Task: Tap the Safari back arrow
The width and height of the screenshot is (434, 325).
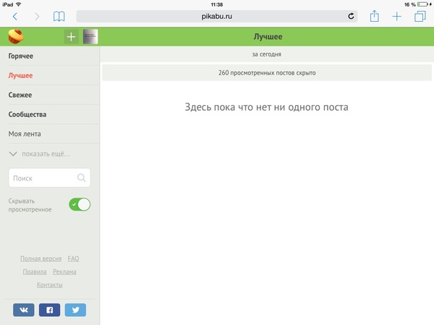Action: point(15,16)
